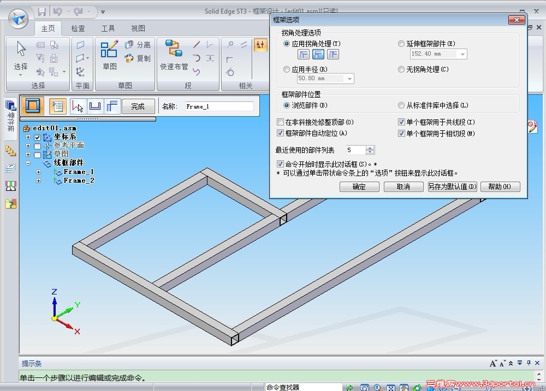Collapse the 线框部件 tree node
Screen dimensions: 546x391
(28, 163)
